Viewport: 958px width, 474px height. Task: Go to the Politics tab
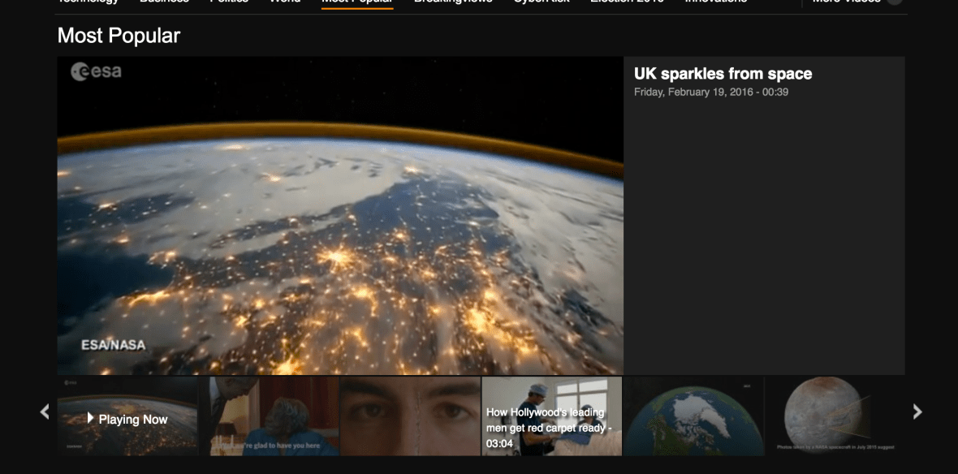click(229, 2)
